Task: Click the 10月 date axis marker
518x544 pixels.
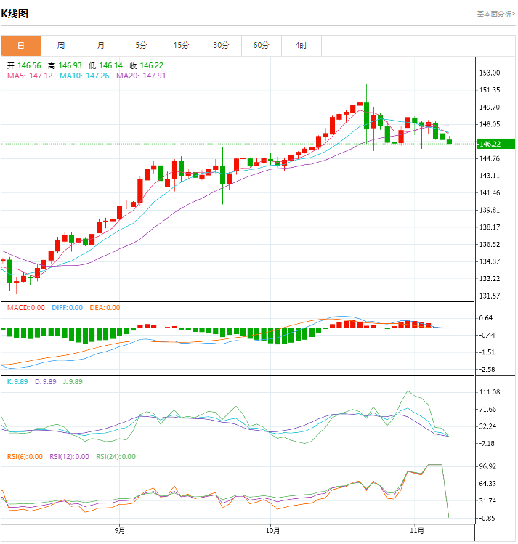Action: (272, 530)
